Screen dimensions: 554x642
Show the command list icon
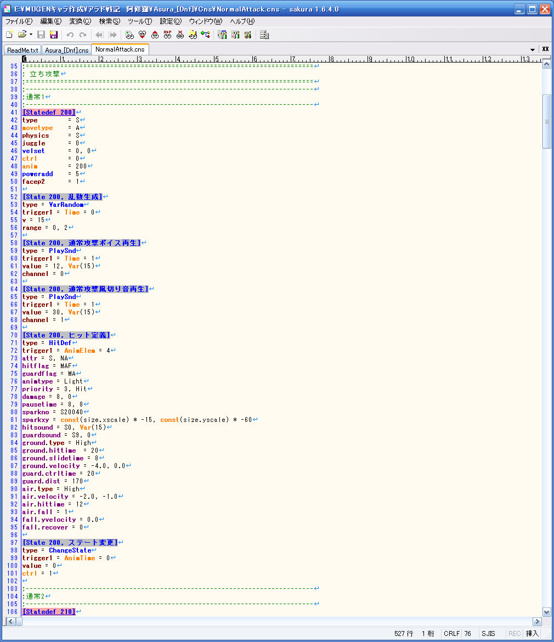click(264, 35)
